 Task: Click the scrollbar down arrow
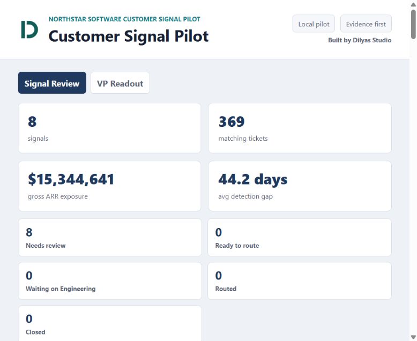(413, 337)
